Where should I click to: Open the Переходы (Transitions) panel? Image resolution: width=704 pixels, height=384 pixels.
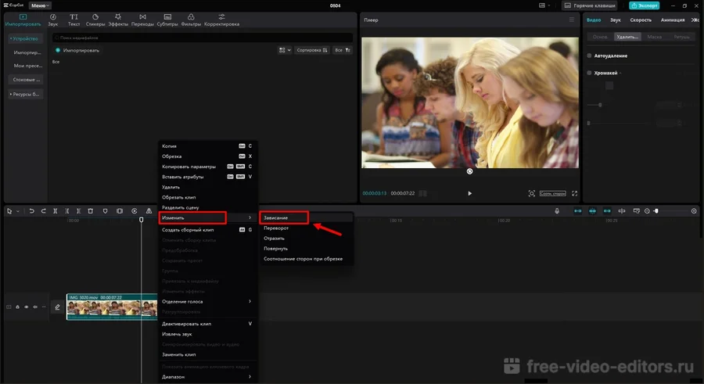(x=142, y=19)
